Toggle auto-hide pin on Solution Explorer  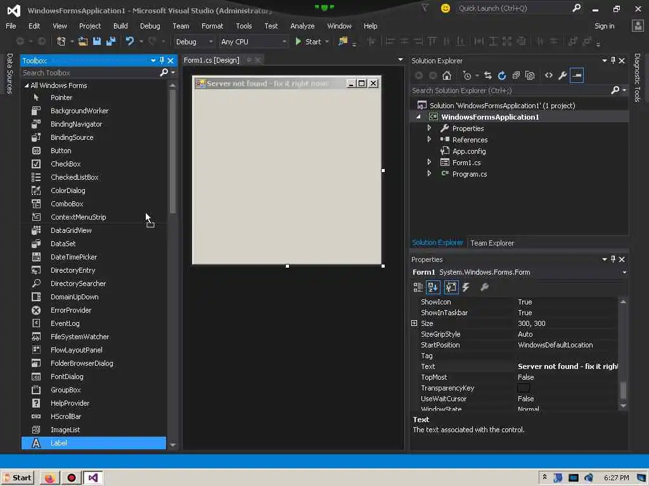point(613,60)
